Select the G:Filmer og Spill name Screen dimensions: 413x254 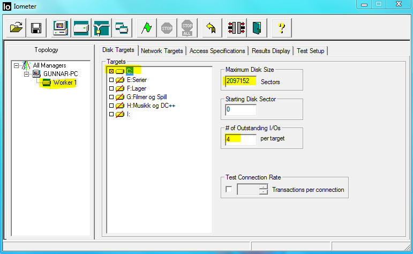[147, 97]
